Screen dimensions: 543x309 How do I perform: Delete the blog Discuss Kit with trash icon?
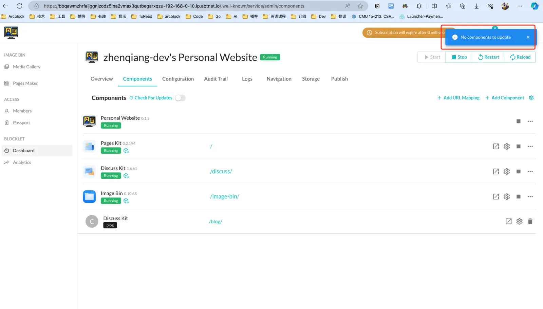click(x=530, y=221)
